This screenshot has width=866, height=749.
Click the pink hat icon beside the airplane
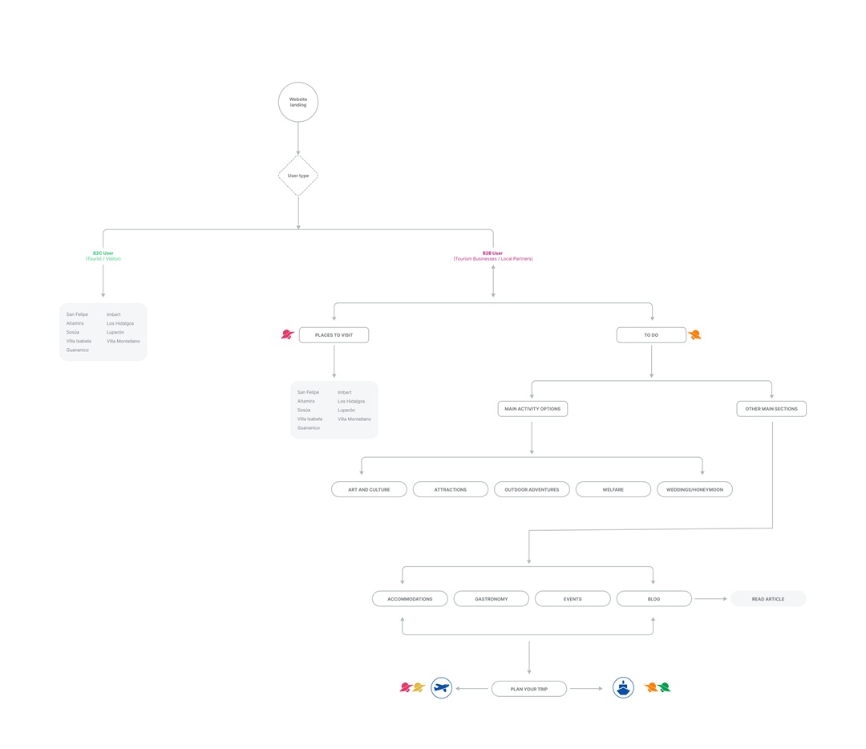[406, 687]
